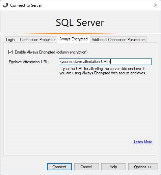Screen dimensions: 161x175
Task: Cancel the server connection dialog
Action: [x=86, y=167]
